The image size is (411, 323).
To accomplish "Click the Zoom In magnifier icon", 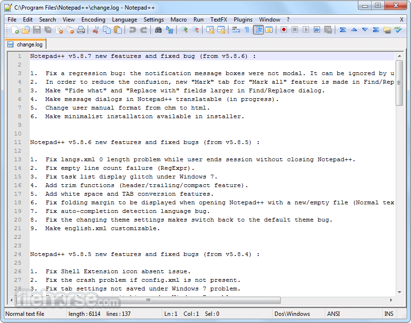I will tap(184, 30).
